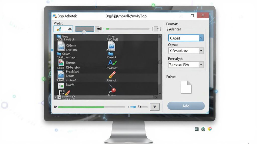Click the Add button
257x144 pixels.
tap(186, 106)
